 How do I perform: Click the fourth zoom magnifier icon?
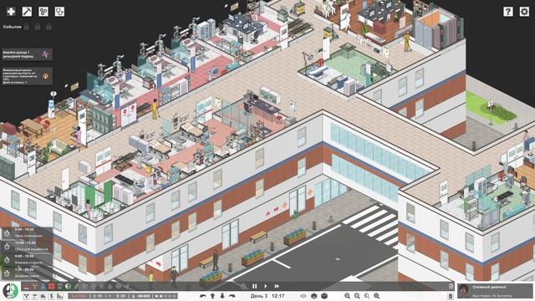pos(377,296)
